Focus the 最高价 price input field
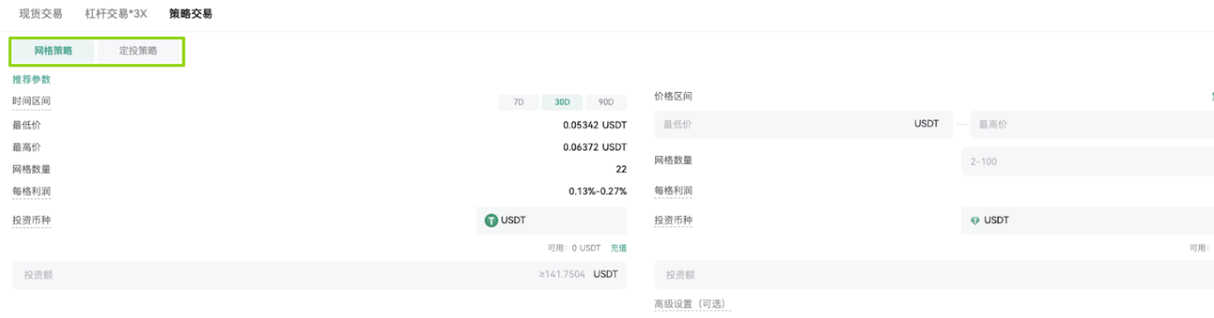1214x318 pixels. (1092, 124)
